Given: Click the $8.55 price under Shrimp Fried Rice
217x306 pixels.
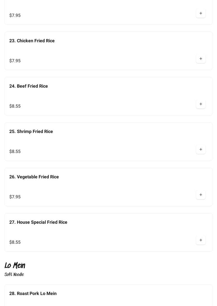Looking at the screenshot, I should [15, 152].
